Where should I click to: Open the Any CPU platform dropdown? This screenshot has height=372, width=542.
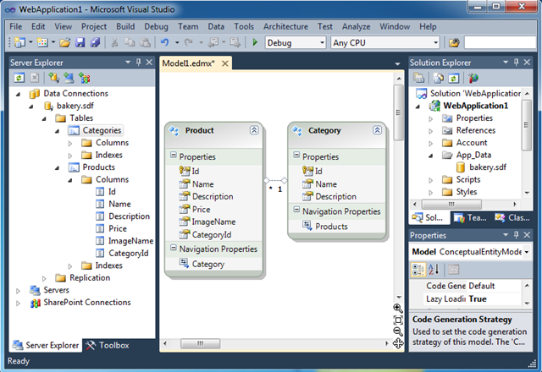coord(435,43)
